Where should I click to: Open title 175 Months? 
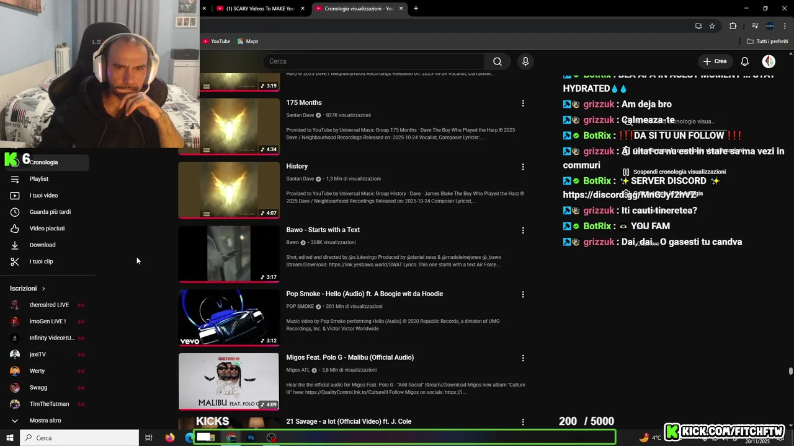pos(304,103)
